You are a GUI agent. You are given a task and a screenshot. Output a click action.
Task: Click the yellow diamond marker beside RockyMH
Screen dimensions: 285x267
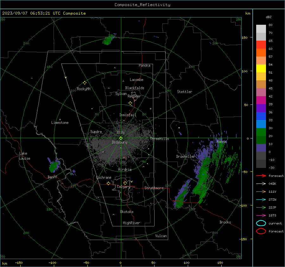(x=85, y=83)
